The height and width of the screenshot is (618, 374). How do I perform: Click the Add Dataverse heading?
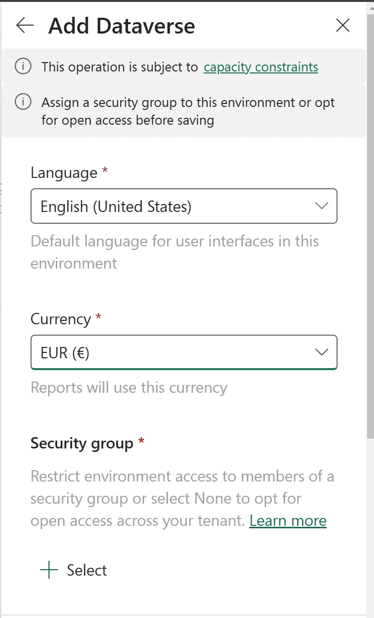pos(122,26)
